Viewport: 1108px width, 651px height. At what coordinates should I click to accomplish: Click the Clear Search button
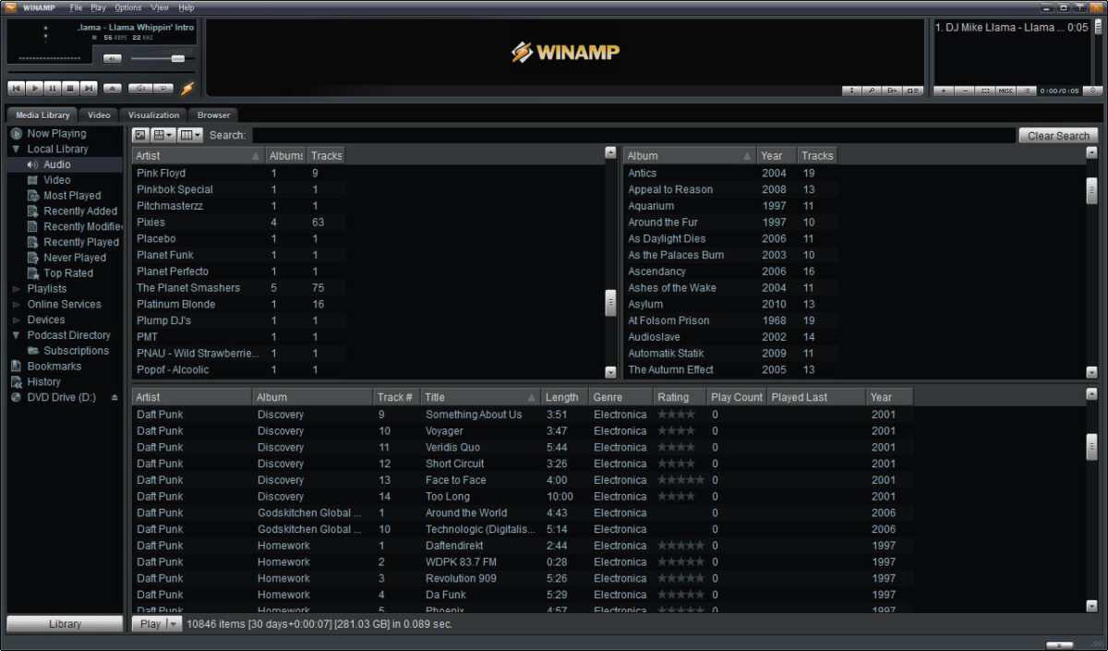click(x=1058, y=136)
